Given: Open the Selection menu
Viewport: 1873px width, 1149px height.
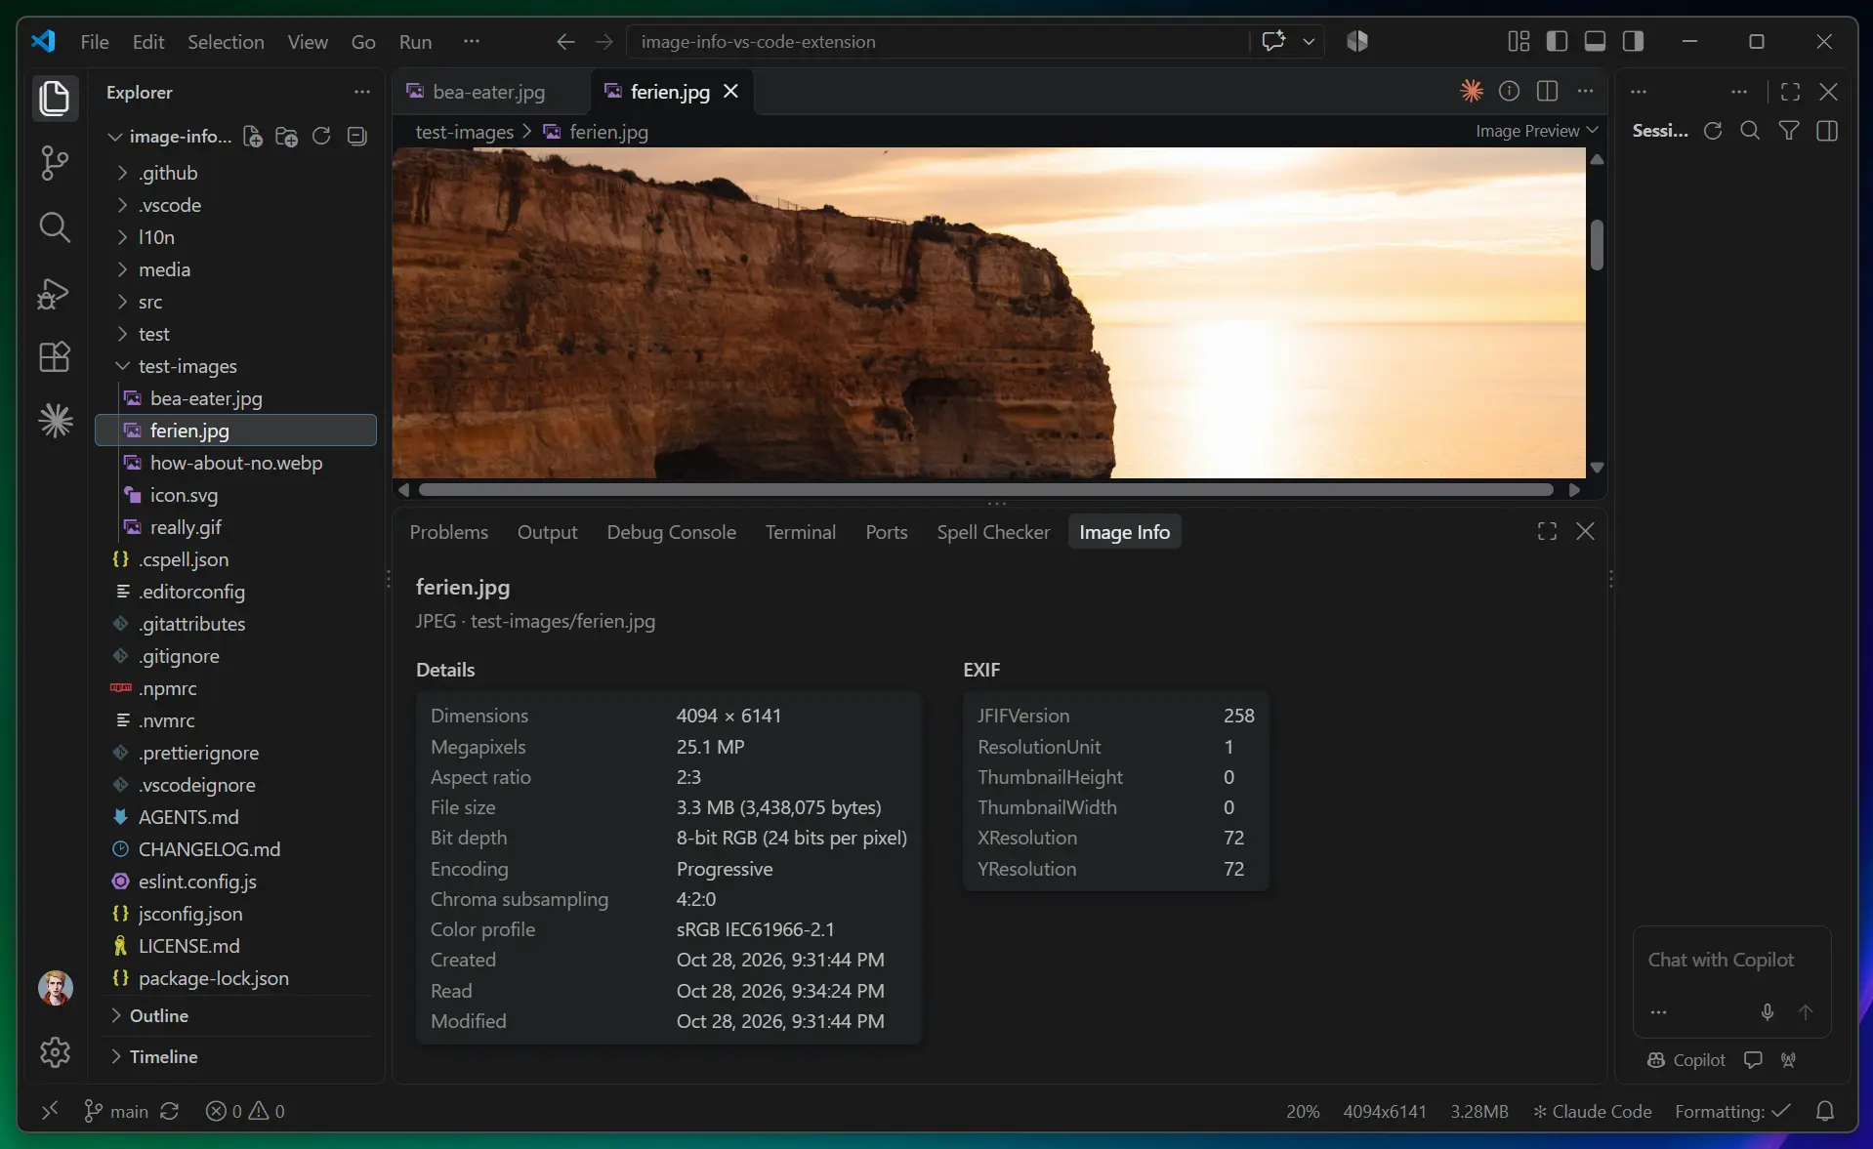Looking at the screenshot, I should point(226,42).
